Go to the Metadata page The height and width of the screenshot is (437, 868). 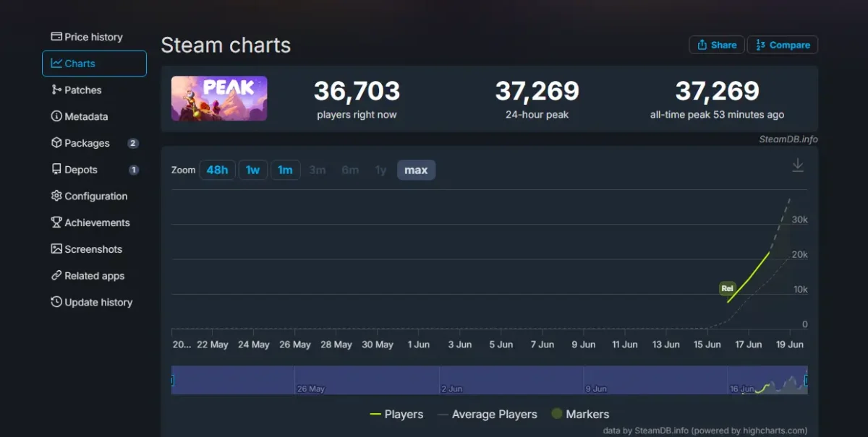pos(80,116)
